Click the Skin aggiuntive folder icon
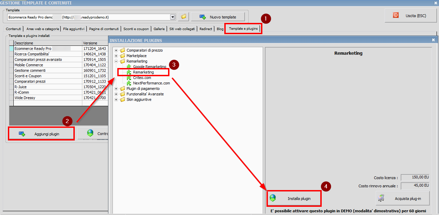Image resolution: width=439 pixels, height=215 pixels. (x=122, y=99)
